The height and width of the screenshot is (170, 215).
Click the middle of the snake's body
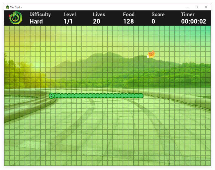97,96
